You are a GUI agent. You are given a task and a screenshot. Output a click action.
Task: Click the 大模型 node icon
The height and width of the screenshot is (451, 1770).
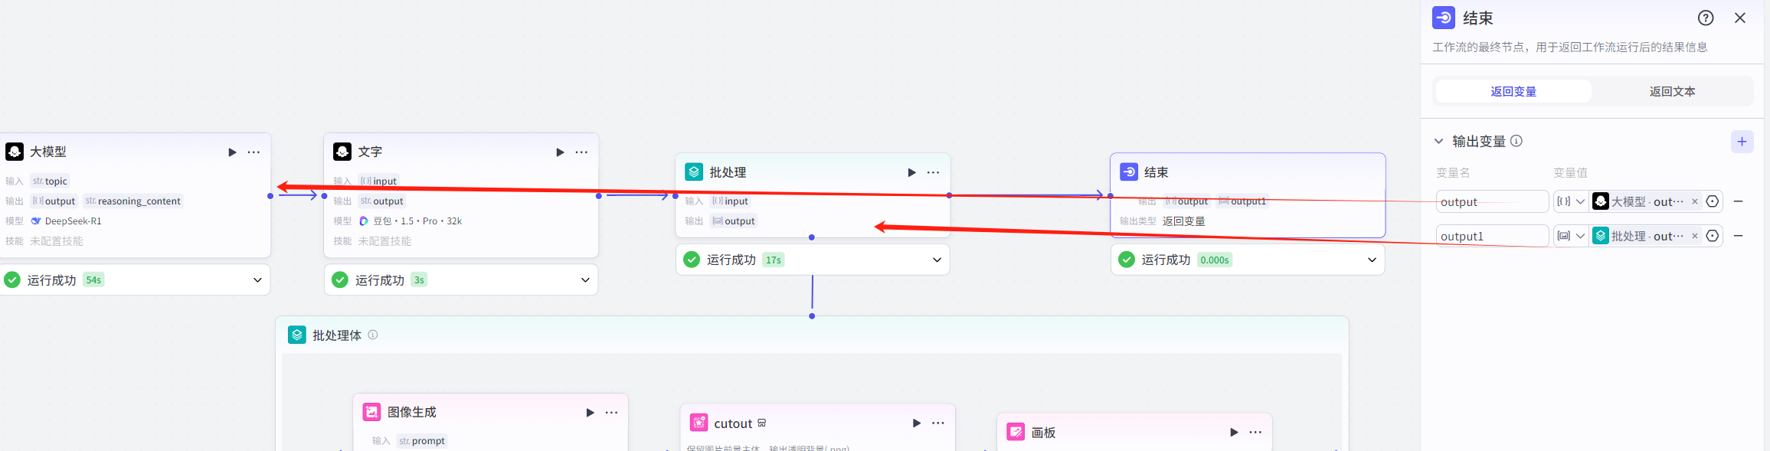point(15,152)
